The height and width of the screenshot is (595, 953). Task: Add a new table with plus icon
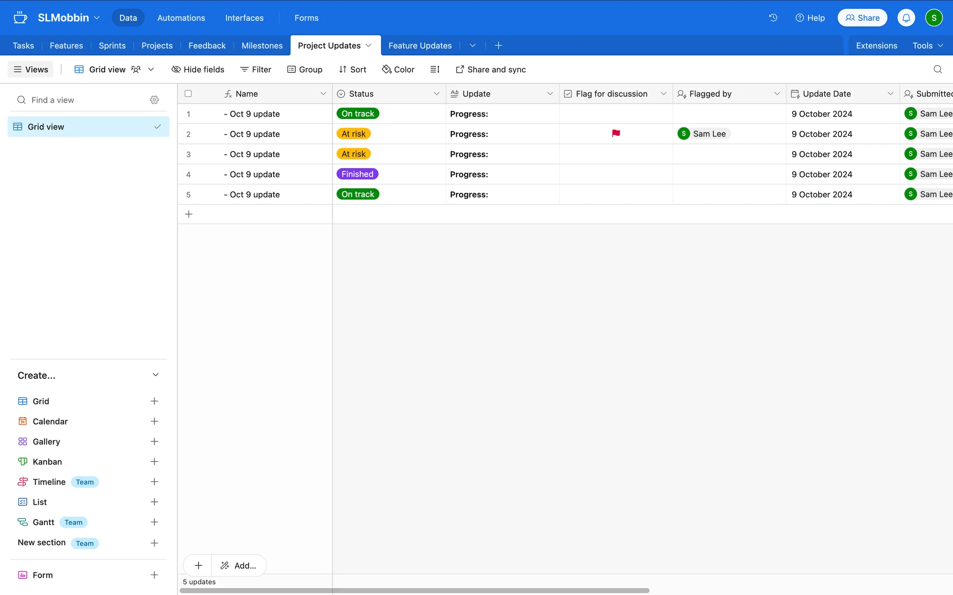tap(498, 46)
